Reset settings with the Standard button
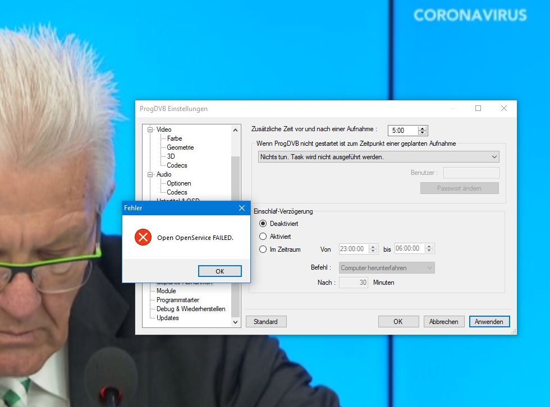Image resolution: width=550 pixels, height=407 pixels. (265, 322)
